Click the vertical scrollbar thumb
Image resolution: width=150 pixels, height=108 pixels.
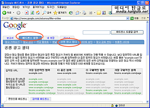[147, 39]
